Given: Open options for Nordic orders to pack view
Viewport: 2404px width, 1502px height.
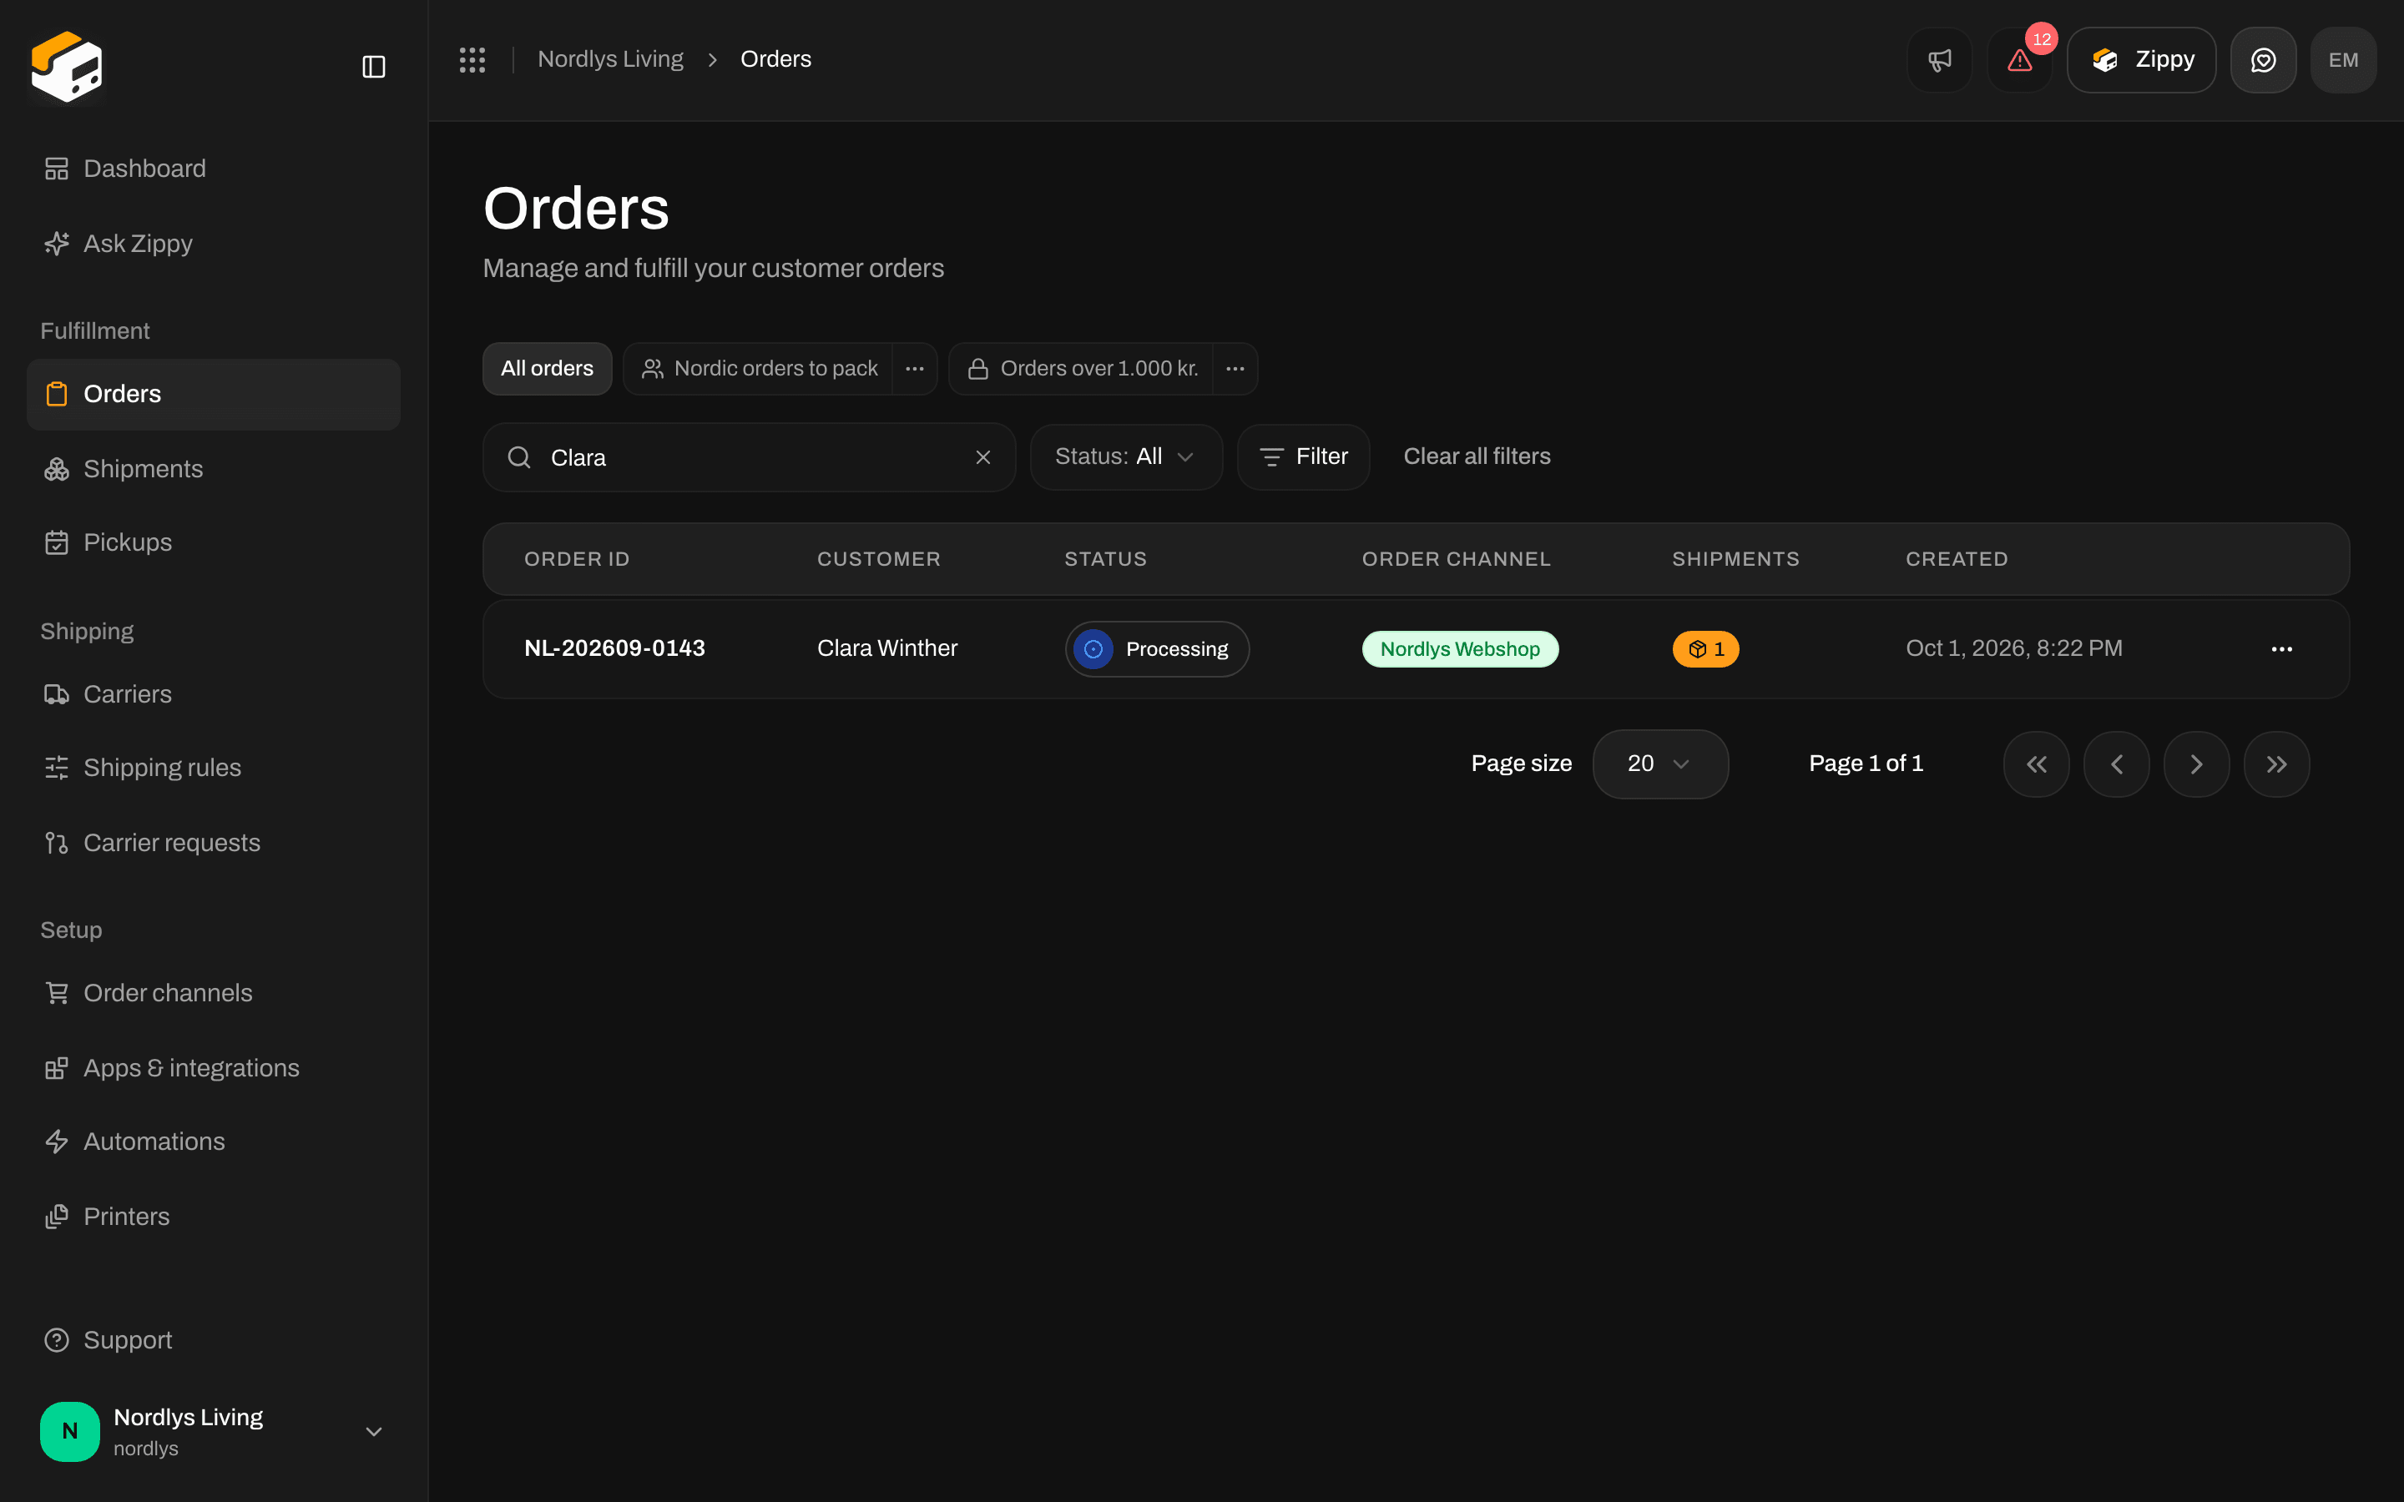Looking at the screenshot, I should coord(915,369).
